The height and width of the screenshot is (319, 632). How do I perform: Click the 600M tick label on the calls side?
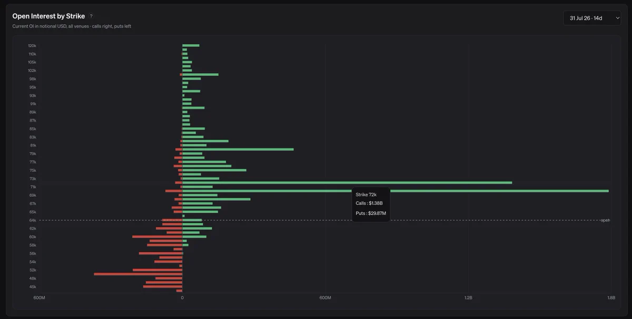pos(325,298)
